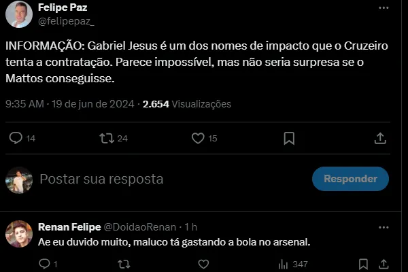Open more options on Felipe Paz's tweet
Viewport: 408px width, 272px height.
pyautogui.click(x=384, y=7)
